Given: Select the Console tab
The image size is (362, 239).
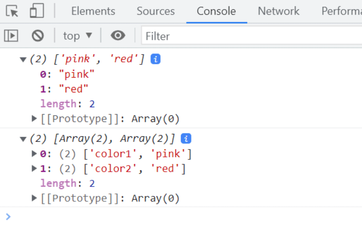Looking at the screenshot, I should point(216,11).
